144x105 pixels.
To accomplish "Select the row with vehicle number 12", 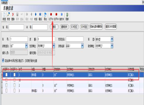I will click(73, 80).
